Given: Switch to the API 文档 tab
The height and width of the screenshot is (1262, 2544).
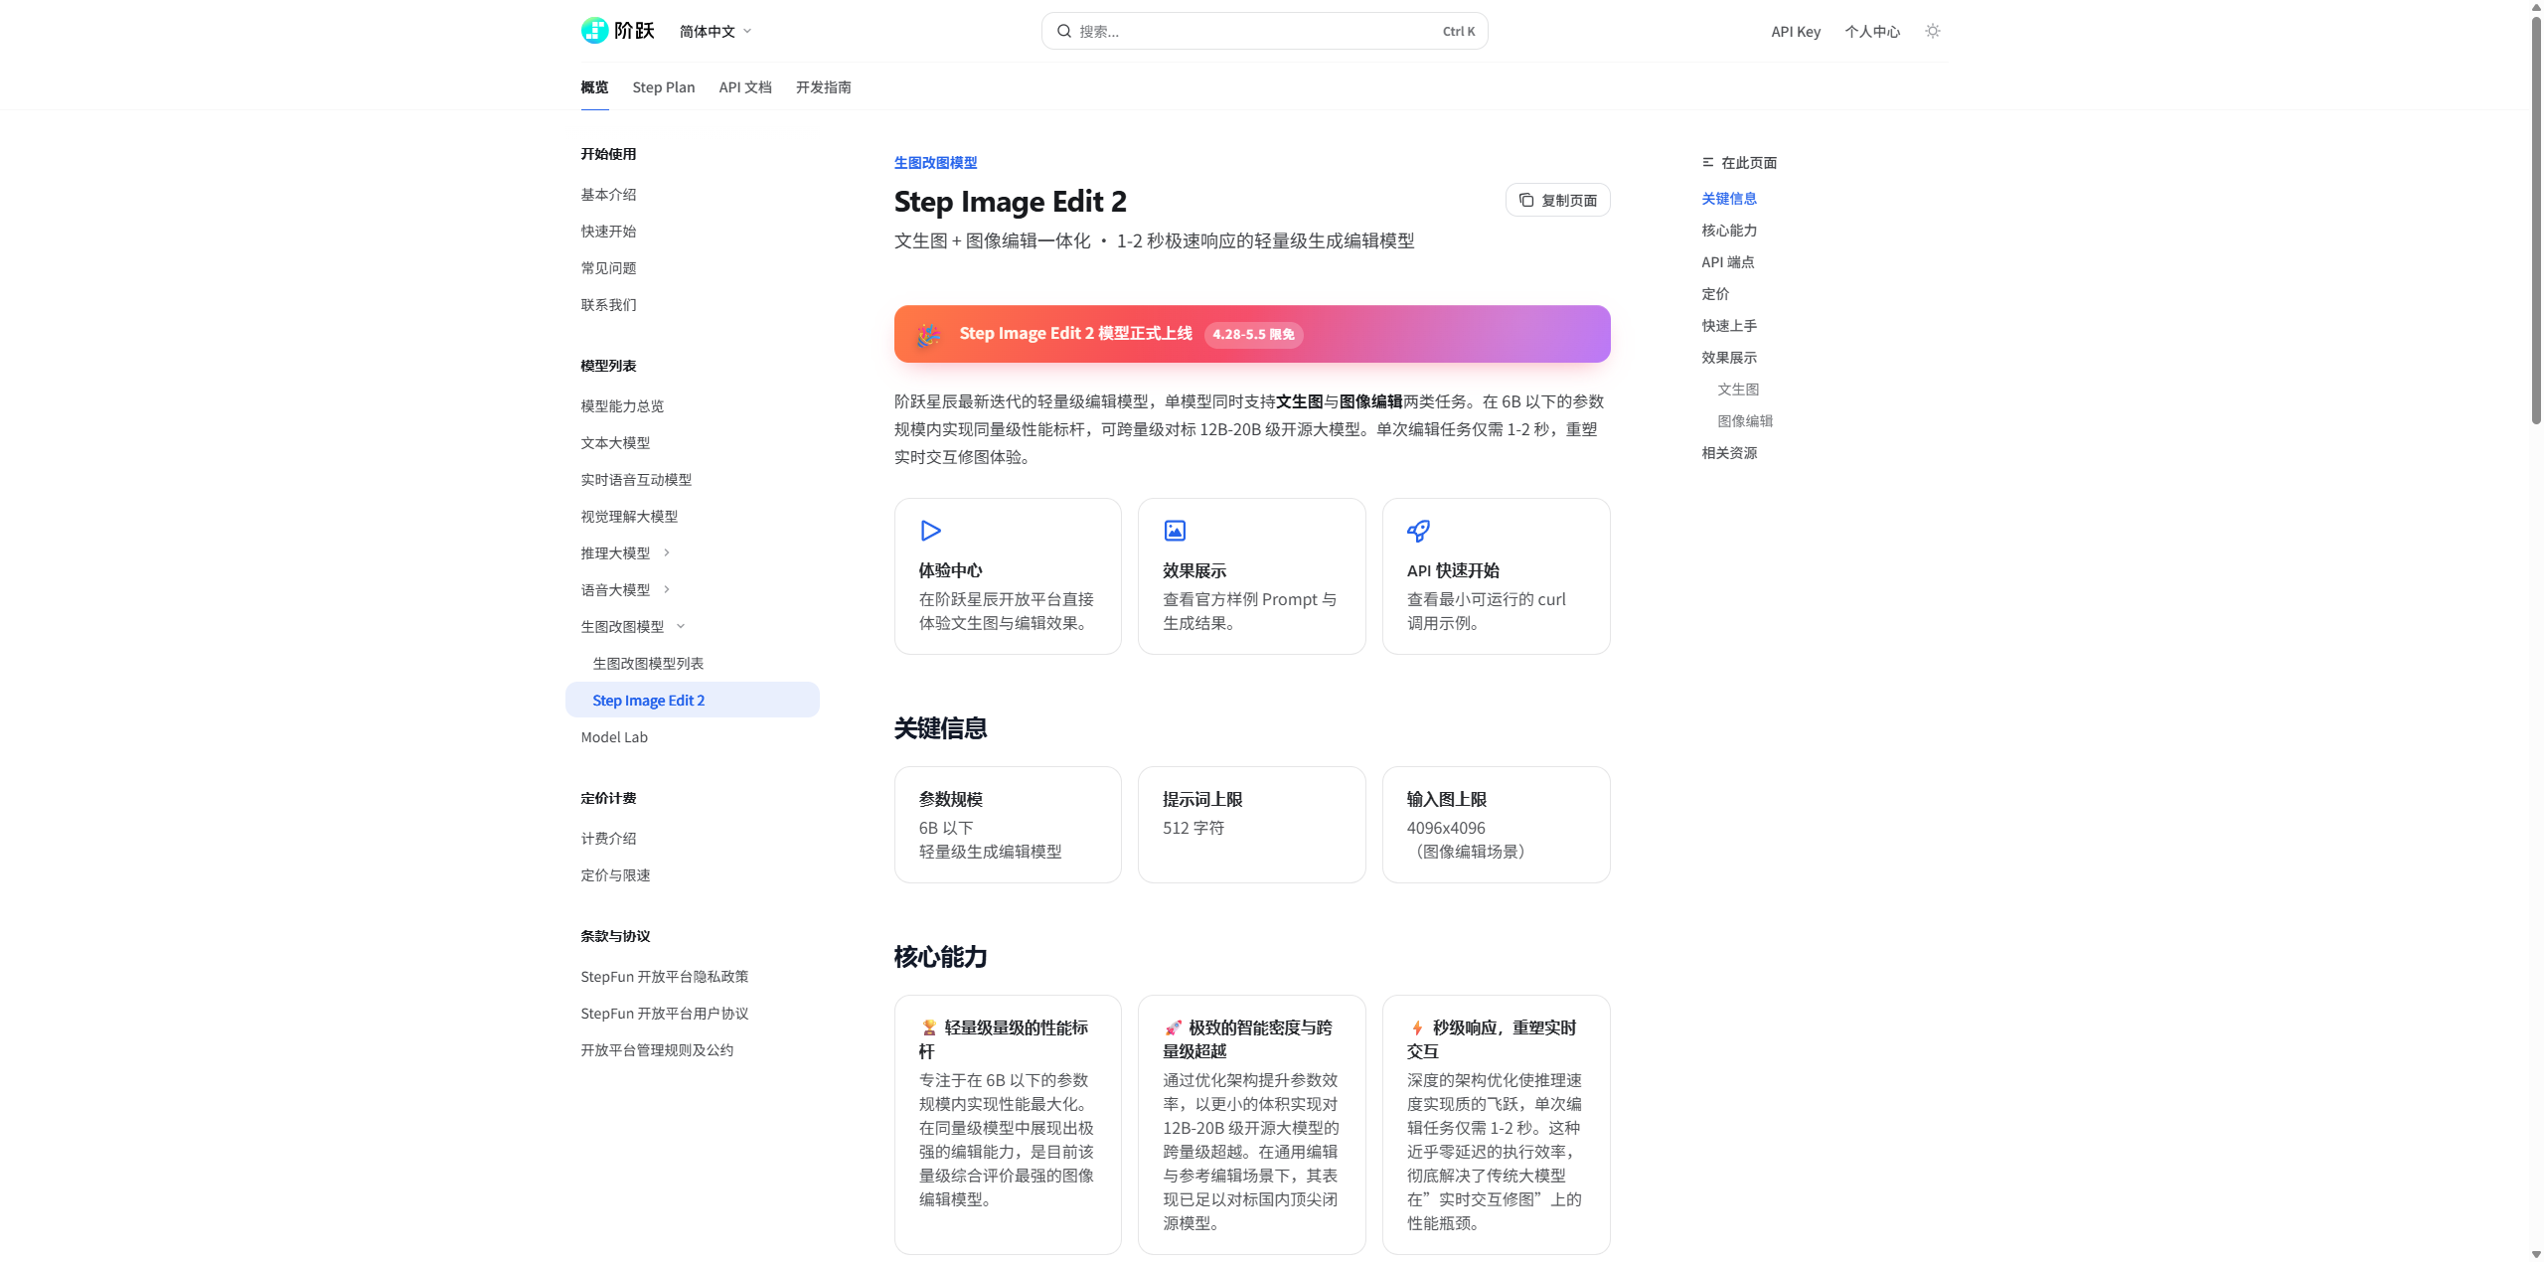Looking at the screenshot, I should coord(744,87).
